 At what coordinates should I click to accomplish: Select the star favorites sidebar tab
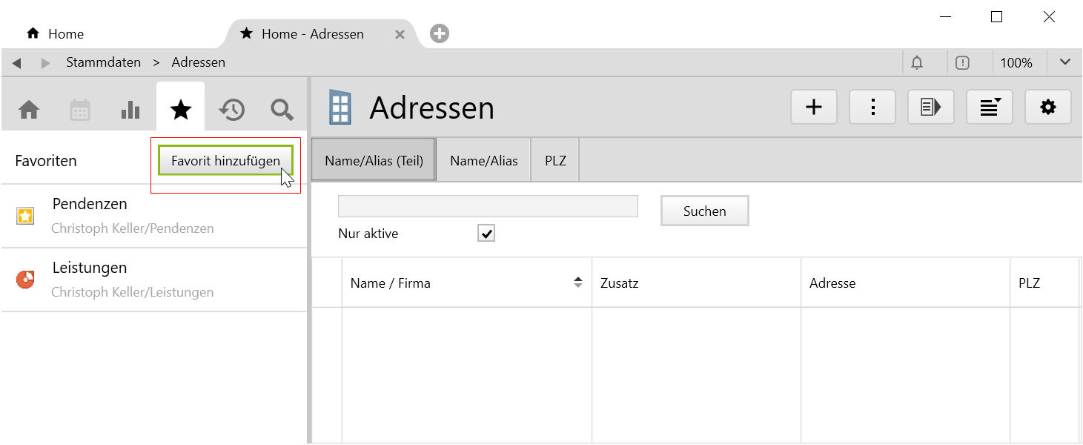point(181,110)
